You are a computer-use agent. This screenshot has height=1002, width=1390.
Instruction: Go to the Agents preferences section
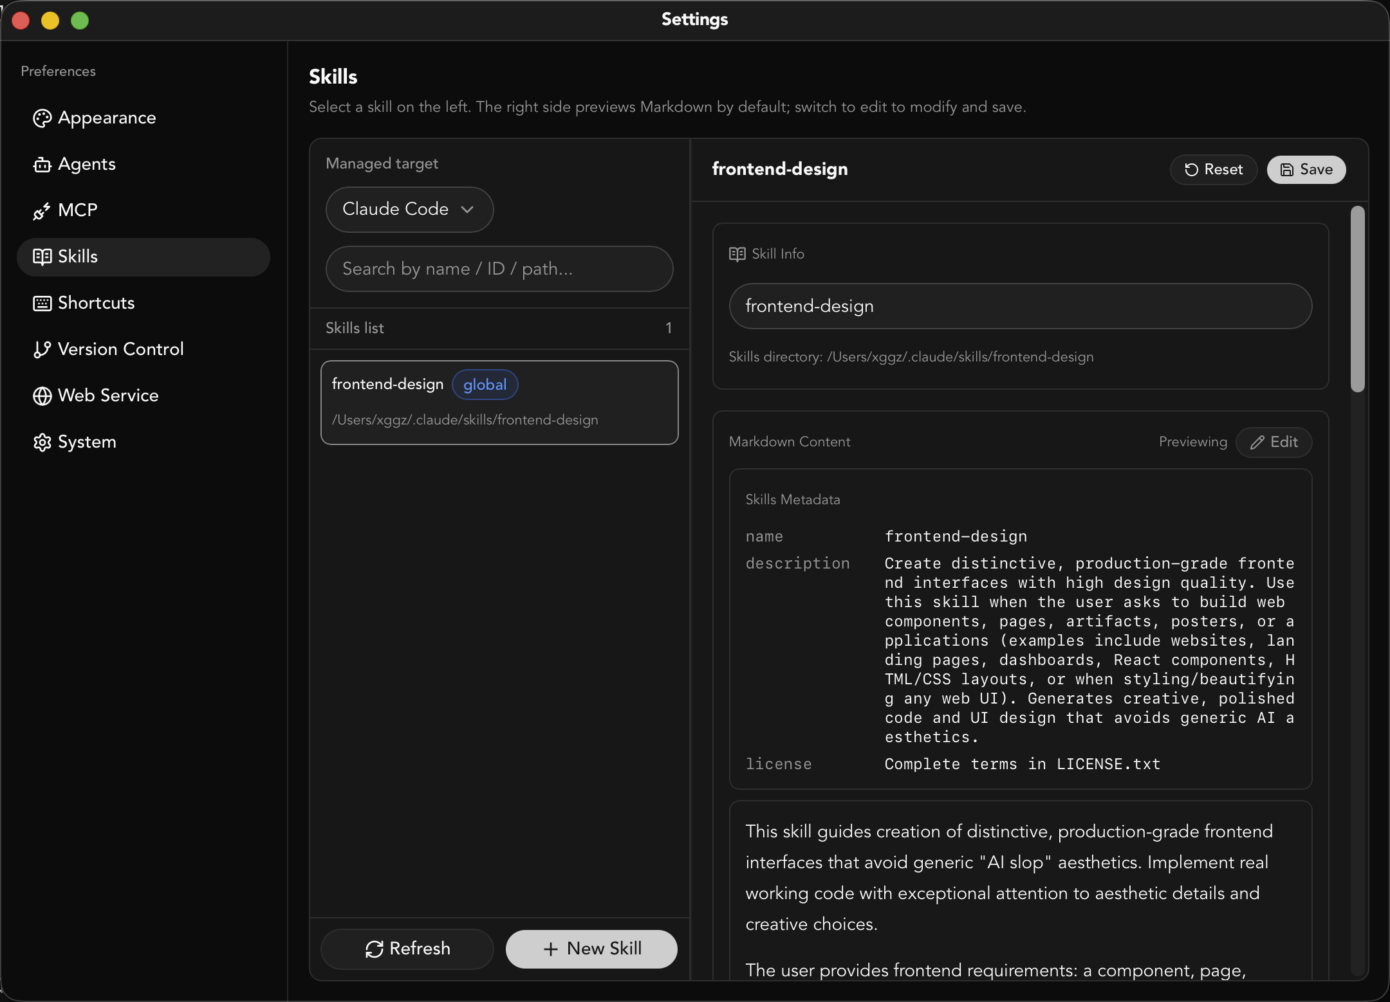87,165
